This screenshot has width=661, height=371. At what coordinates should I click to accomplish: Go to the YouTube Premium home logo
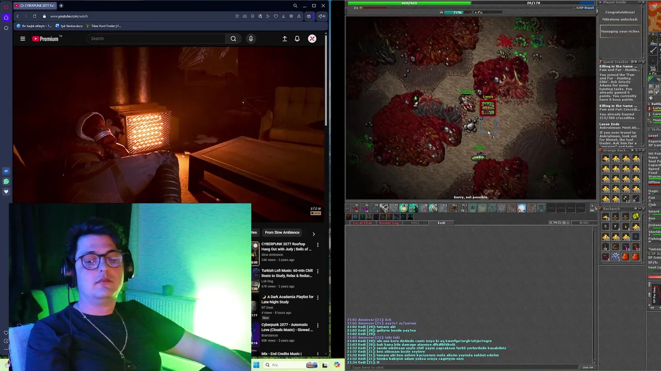pos(46,39)
